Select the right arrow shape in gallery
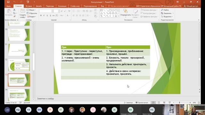This screenshot has width=205, height=115. click(x=110, y=13)
